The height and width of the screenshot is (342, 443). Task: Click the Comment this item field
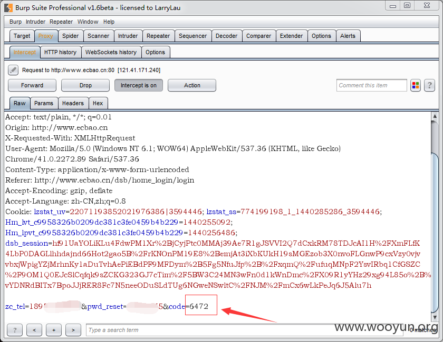pyautogui.click(x=371, y=85)
